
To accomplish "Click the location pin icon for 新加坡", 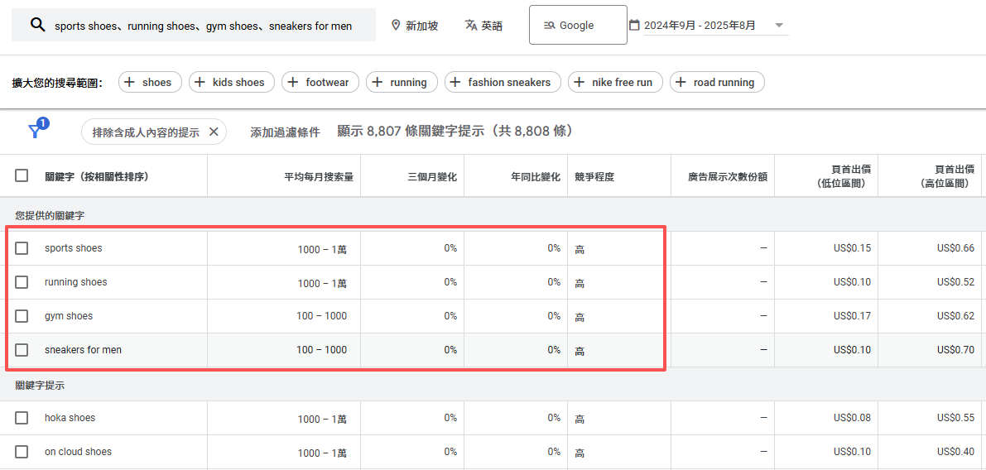I will pos(396,25).
